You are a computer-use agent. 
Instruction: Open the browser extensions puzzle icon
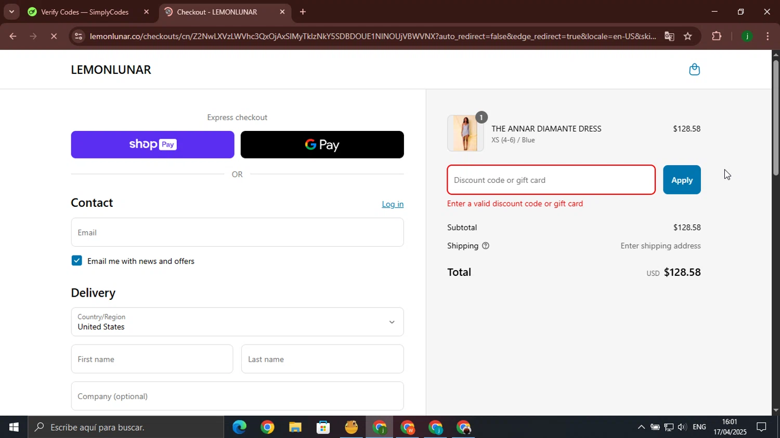click(x=717, y=36)
